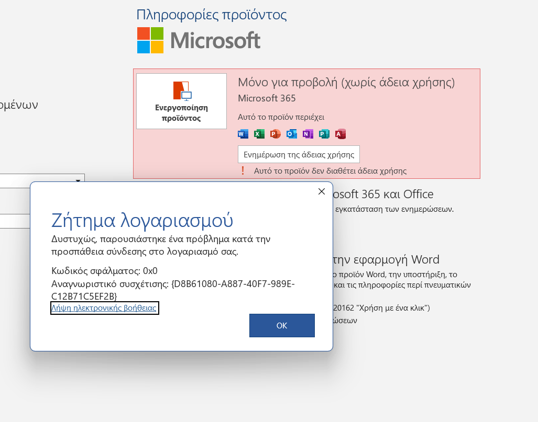Viewport: 538px width, 422px height.
Task: Click the red exclamation warning icon
Action: pos(243,170)
